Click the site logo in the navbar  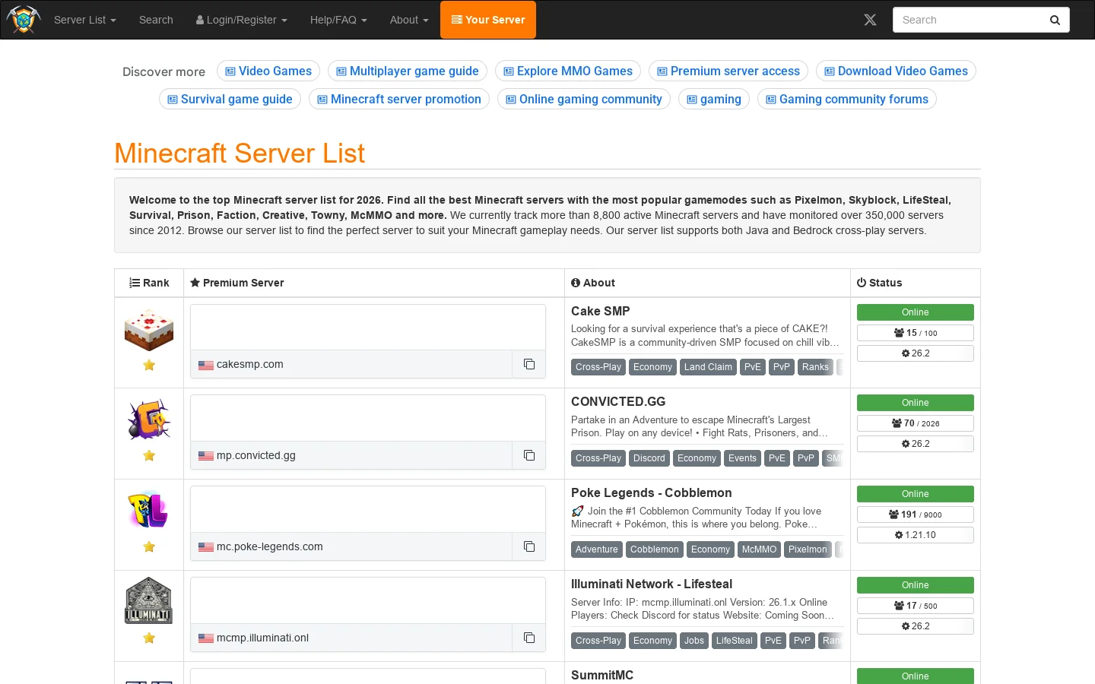point(23,20)
